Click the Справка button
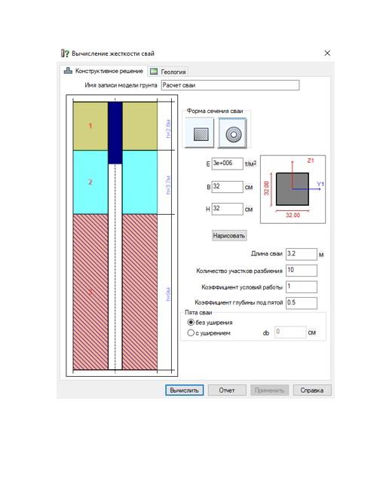 click(312, 390)
